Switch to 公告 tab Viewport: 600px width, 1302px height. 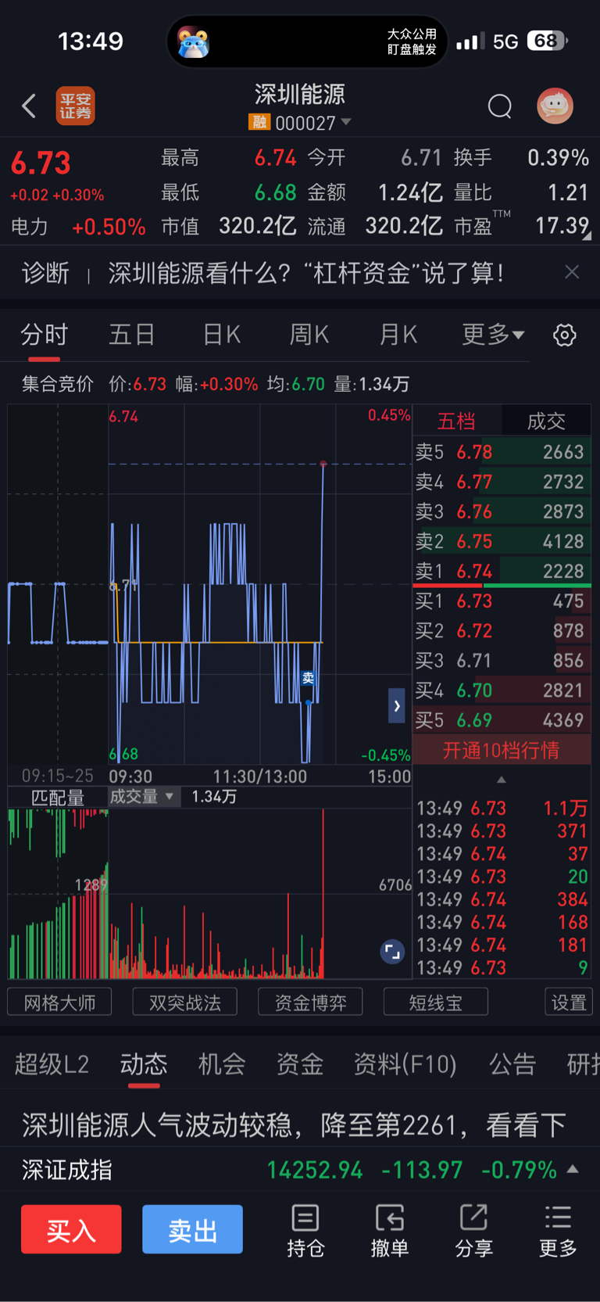512,1064
